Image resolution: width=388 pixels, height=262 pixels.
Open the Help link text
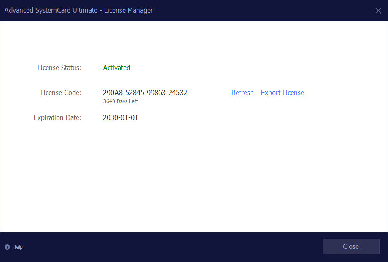click(x=18, y=247)
